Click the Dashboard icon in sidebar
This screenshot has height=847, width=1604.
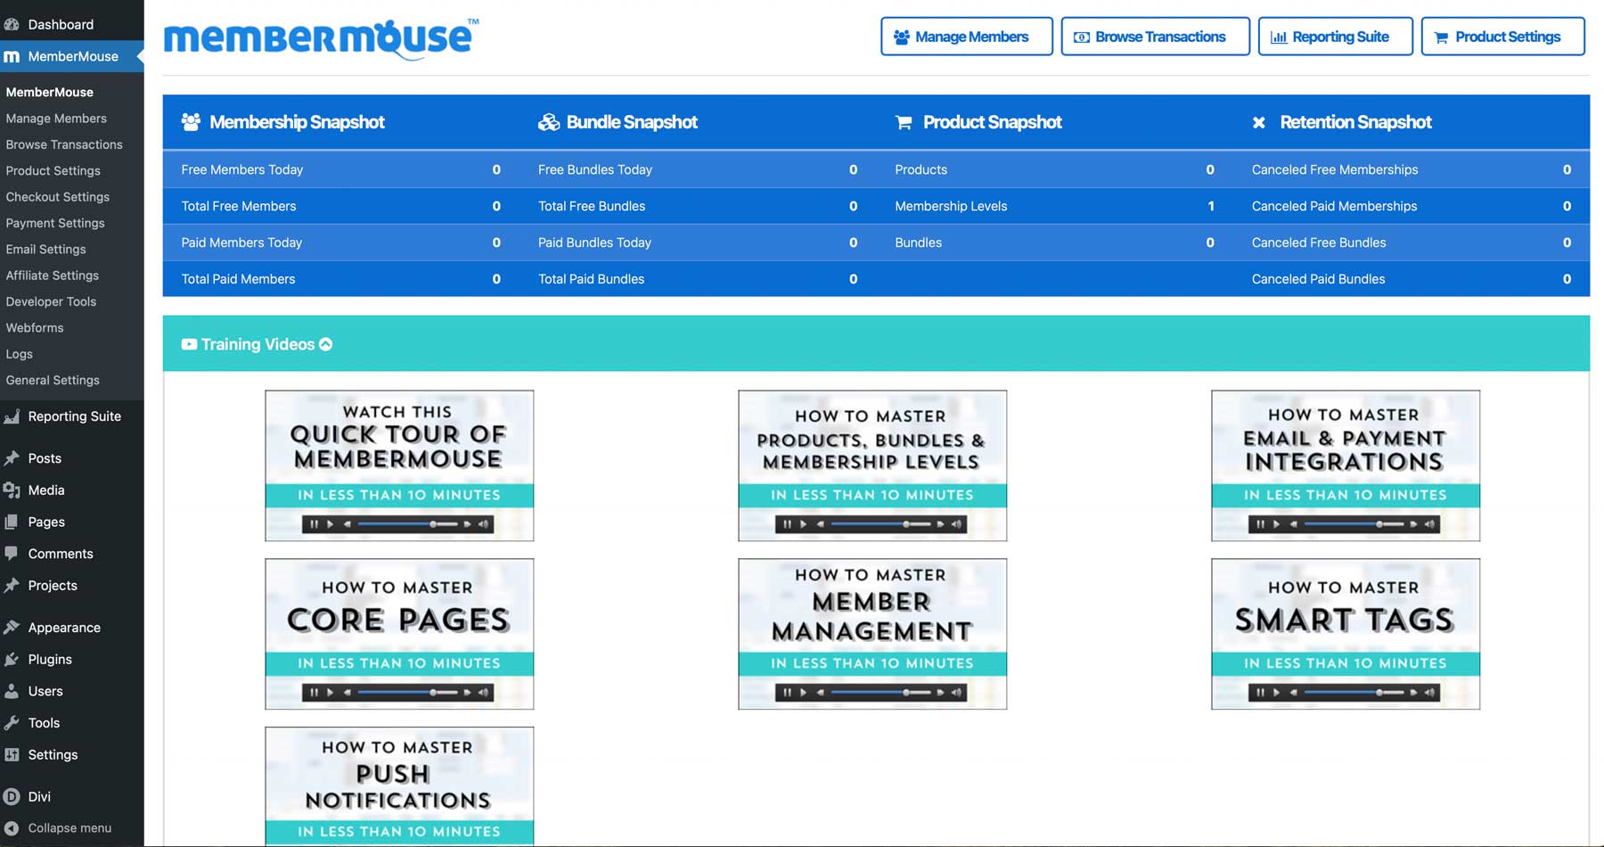12,24
